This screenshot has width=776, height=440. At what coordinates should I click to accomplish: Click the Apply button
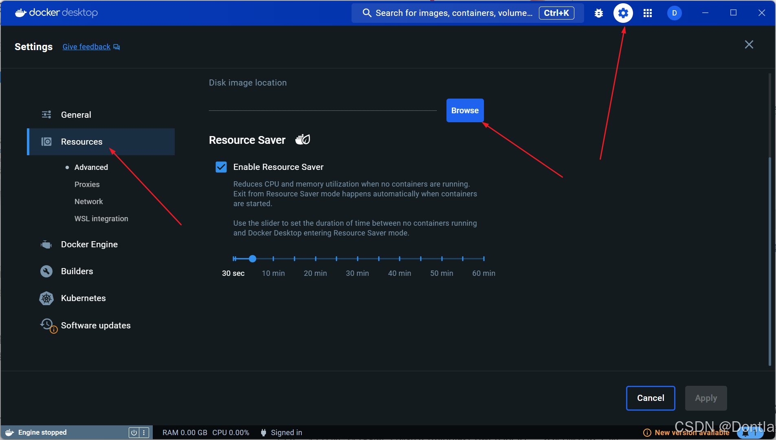[706, 398]
